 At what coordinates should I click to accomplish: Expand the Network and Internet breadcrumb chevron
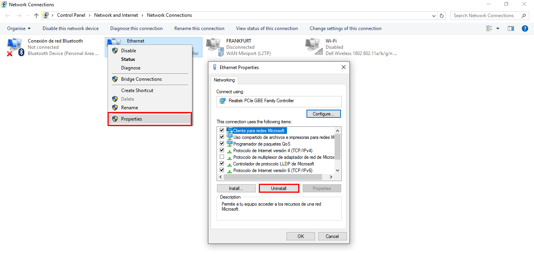143,16
